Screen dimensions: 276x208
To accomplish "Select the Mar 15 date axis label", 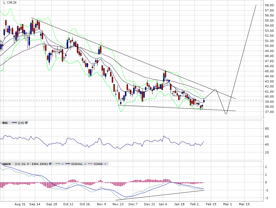I will 244,204.
